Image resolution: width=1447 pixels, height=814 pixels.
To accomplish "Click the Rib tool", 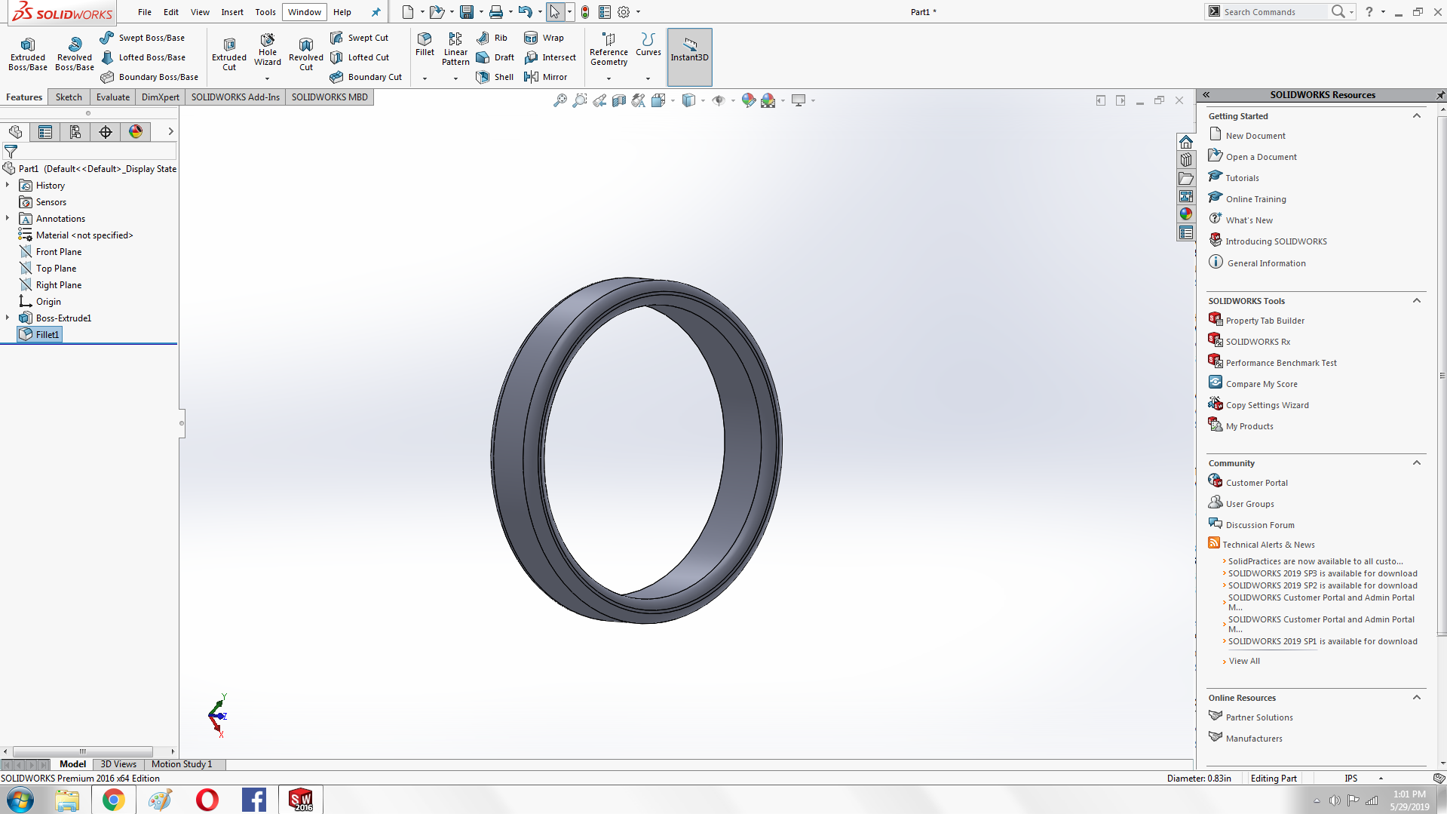I will point(492,38).
